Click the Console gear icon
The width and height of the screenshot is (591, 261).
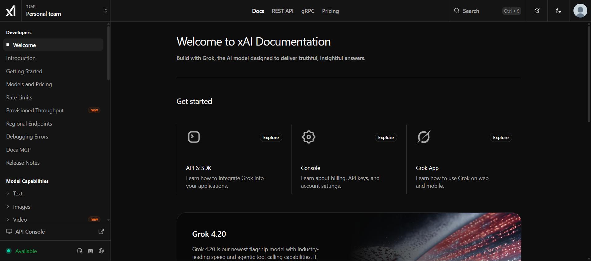coord(309,137)
